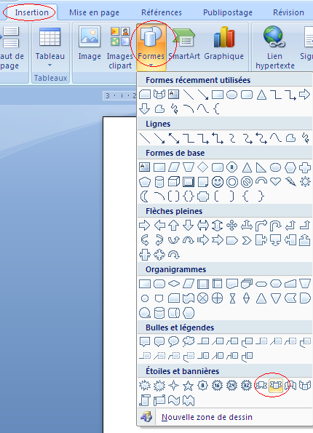
Task: Open the Références tab
Action: (162, 12)
